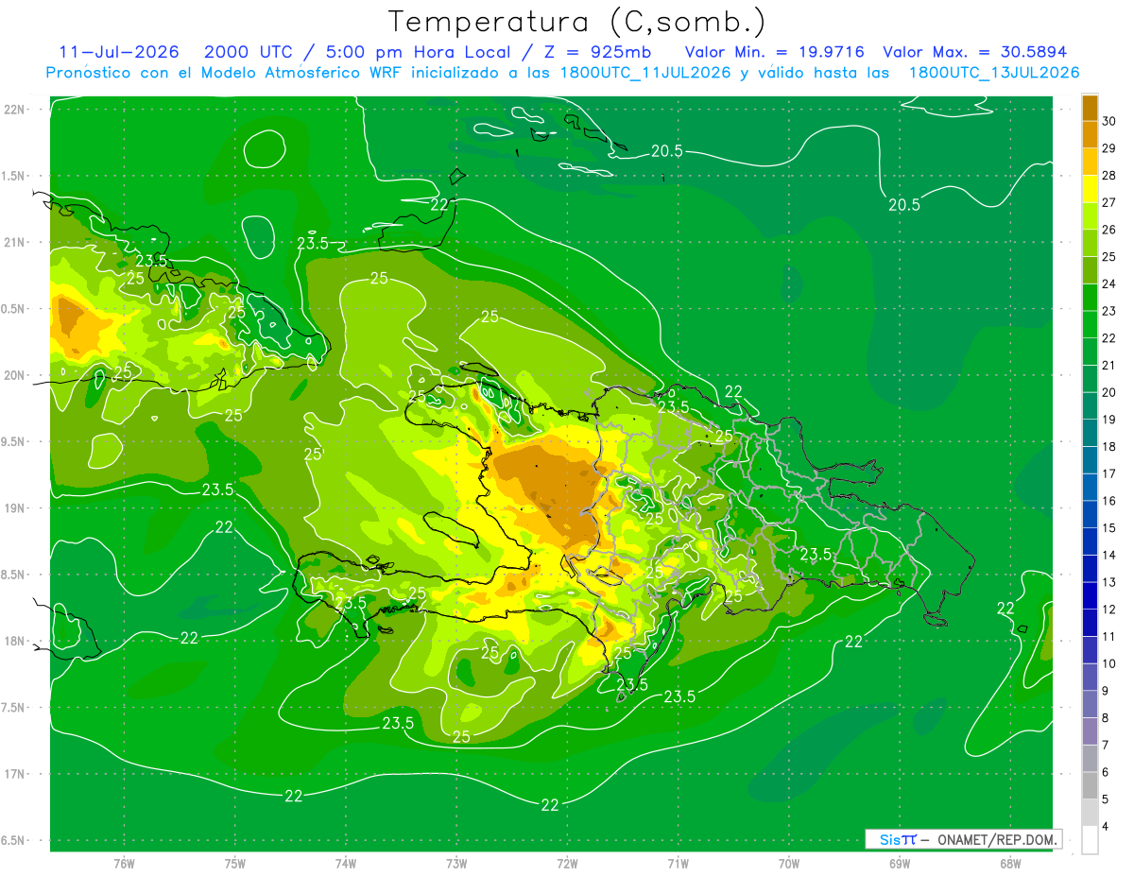Pick the deep blue swatch between 12 and 13

point(1090,595)
